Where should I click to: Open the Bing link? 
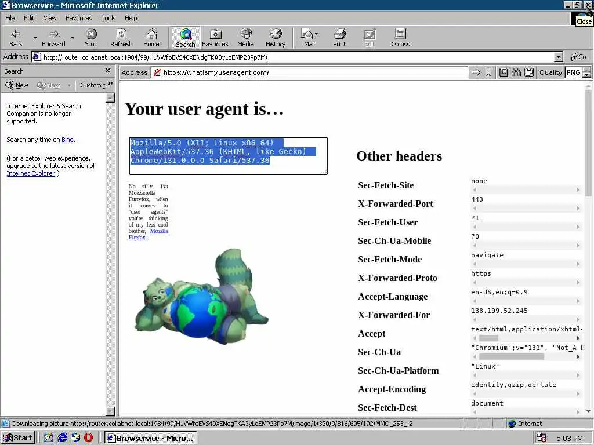[x=67, y=140]
